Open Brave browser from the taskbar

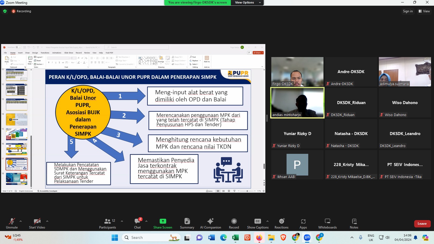pyautogui.click(x=283, y=237)
